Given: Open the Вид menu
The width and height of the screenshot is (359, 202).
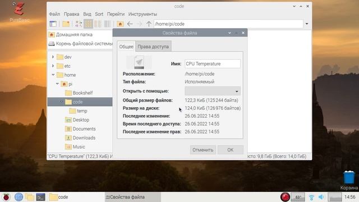Looking at the screenshot, I should point(87,14).
